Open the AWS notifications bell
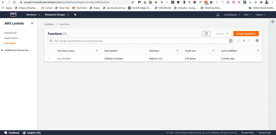 (x=218, y=15)
